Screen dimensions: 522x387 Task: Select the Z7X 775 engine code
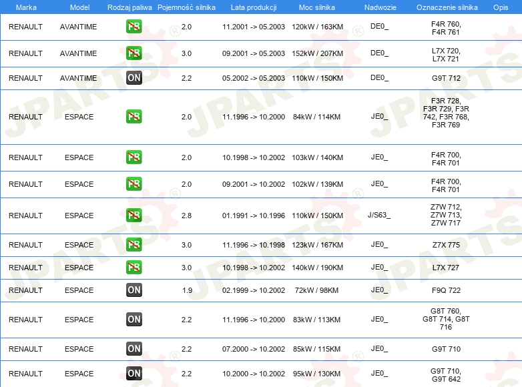point(446,245)
